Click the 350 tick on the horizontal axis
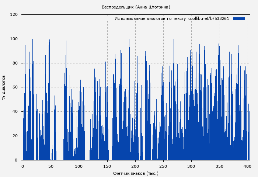Viewport: 258px width, 177px height. click(219, 166)
